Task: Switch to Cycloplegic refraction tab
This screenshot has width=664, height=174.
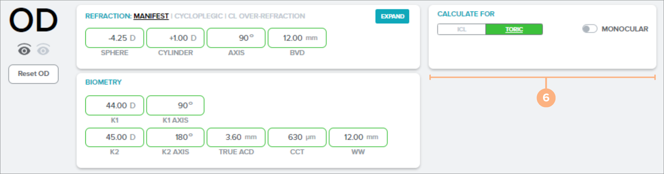Action: (199, 16)
